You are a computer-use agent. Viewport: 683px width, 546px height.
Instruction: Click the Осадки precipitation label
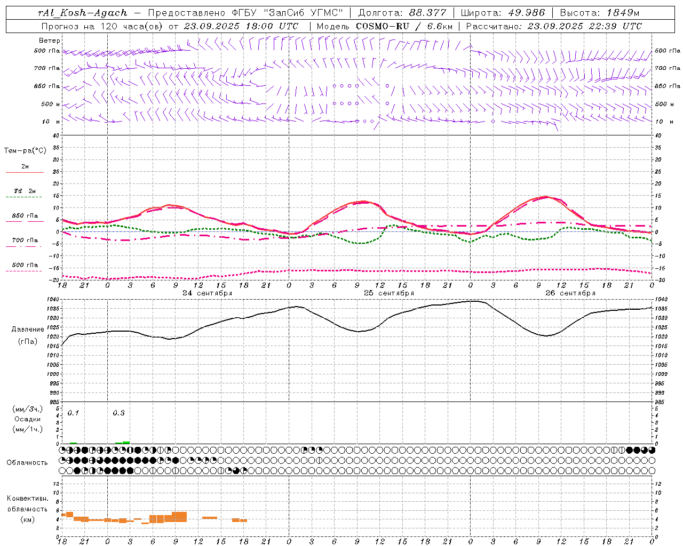[x=28, y=419]
